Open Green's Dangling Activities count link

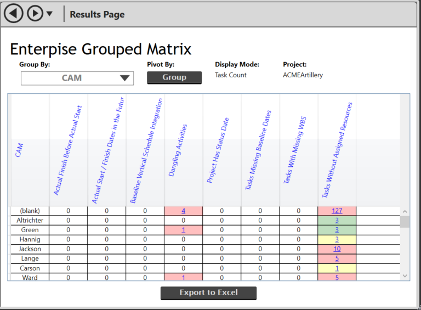[x=183, y=230]
